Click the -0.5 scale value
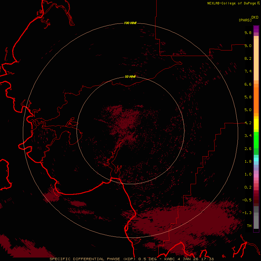 (247, 200)
